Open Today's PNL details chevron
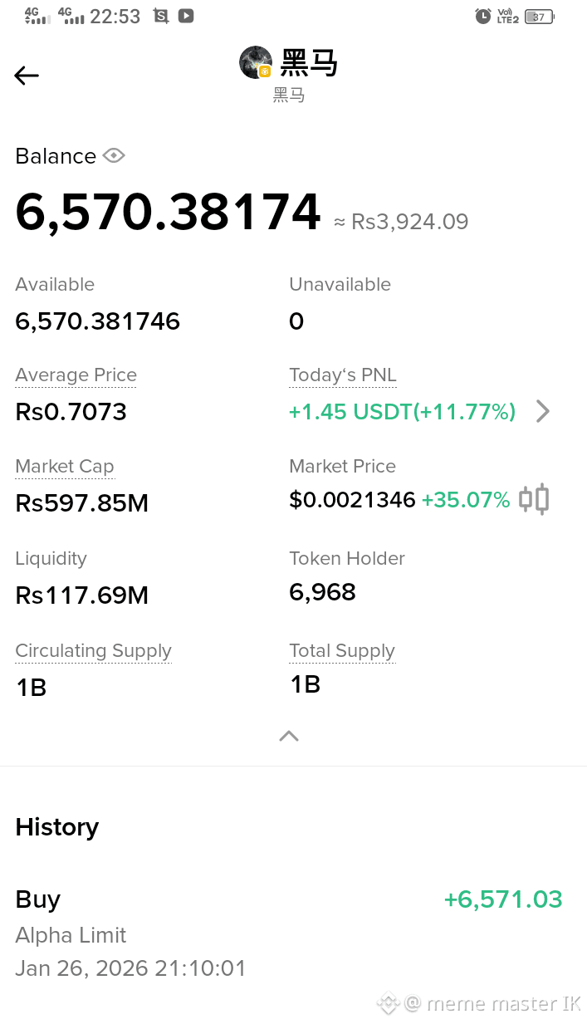 [x=542, y=411]
